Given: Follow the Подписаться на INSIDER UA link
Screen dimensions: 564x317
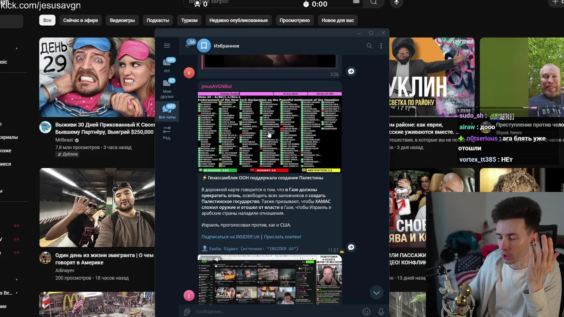Looking at the screenshot, I should [230, 237].
